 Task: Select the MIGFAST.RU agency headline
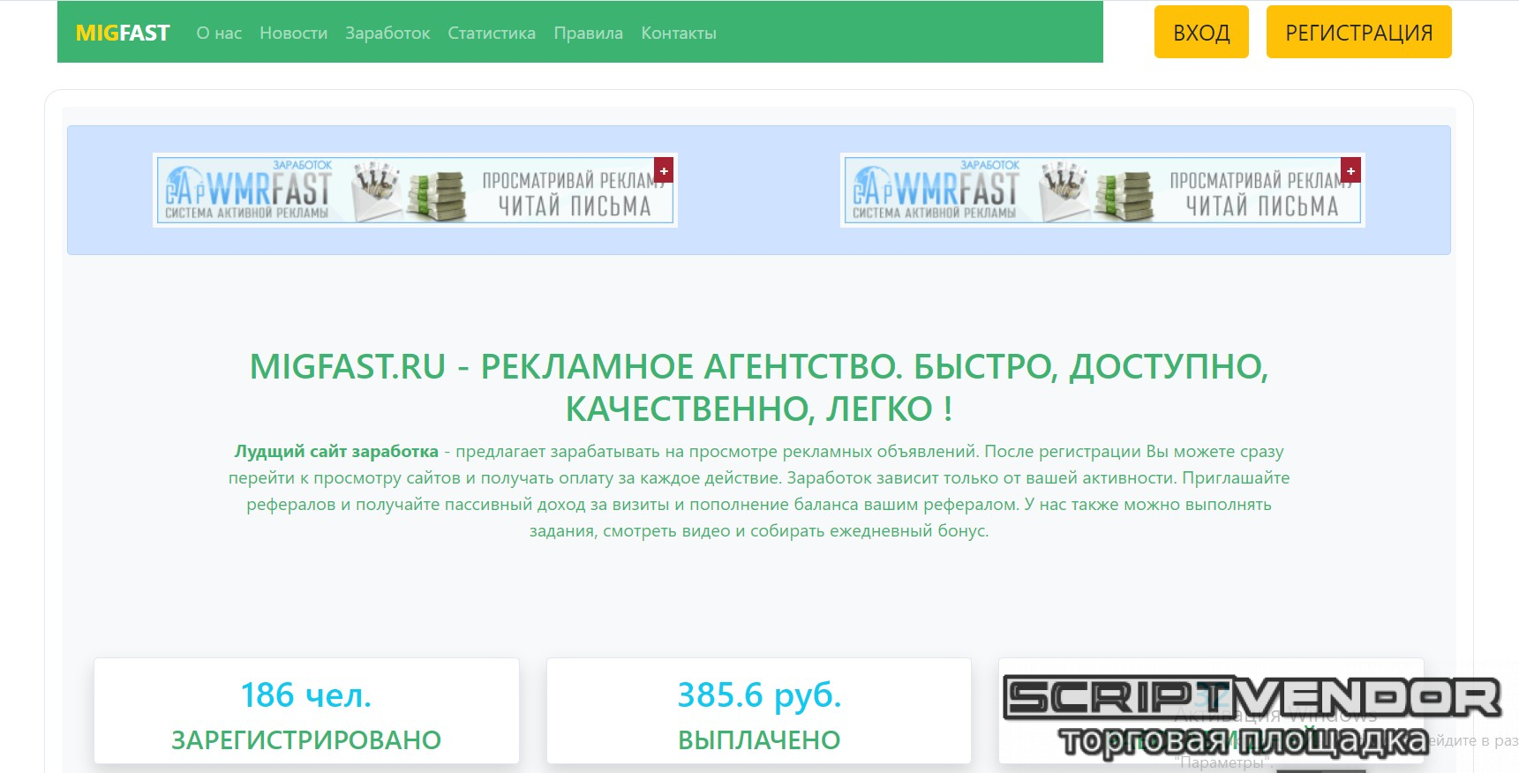coord(759,387)
